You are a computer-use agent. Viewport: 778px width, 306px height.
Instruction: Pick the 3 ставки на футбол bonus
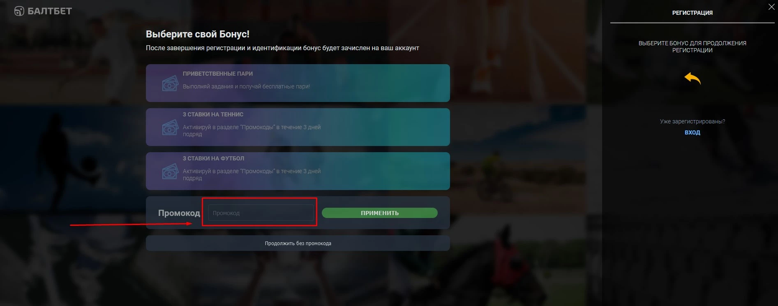(x=298, y=171)
